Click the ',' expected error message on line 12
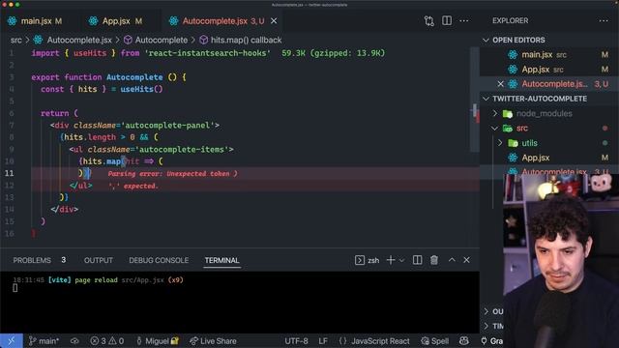Screen dimensions: 619x348 pyautogui.click(x=133, y=186)
